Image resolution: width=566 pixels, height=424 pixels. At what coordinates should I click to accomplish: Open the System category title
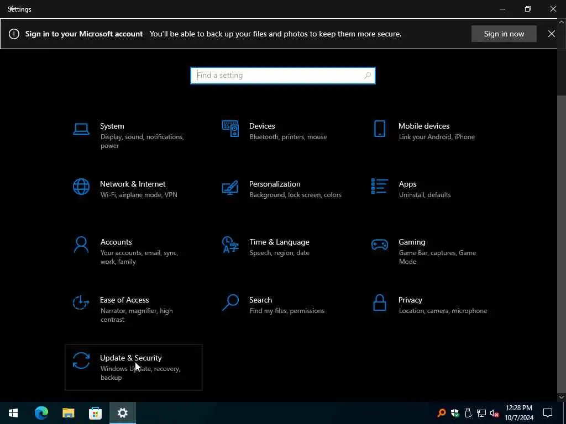(x=112, y=126)
